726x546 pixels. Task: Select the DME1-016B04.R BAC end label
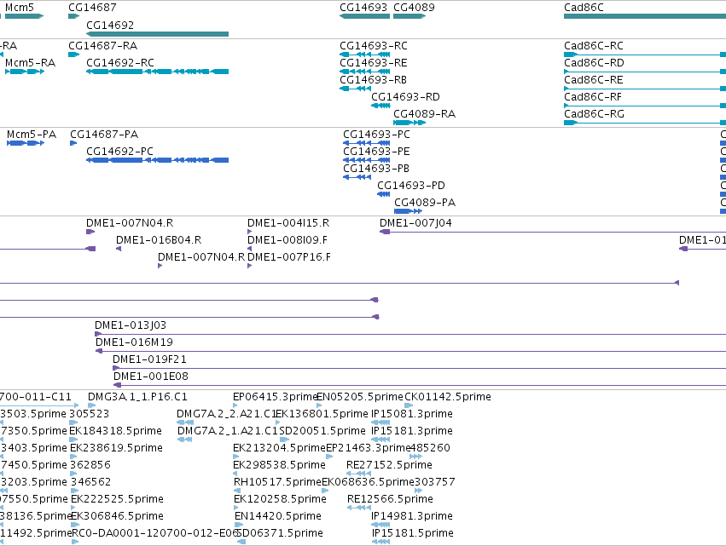pos(159,240)
